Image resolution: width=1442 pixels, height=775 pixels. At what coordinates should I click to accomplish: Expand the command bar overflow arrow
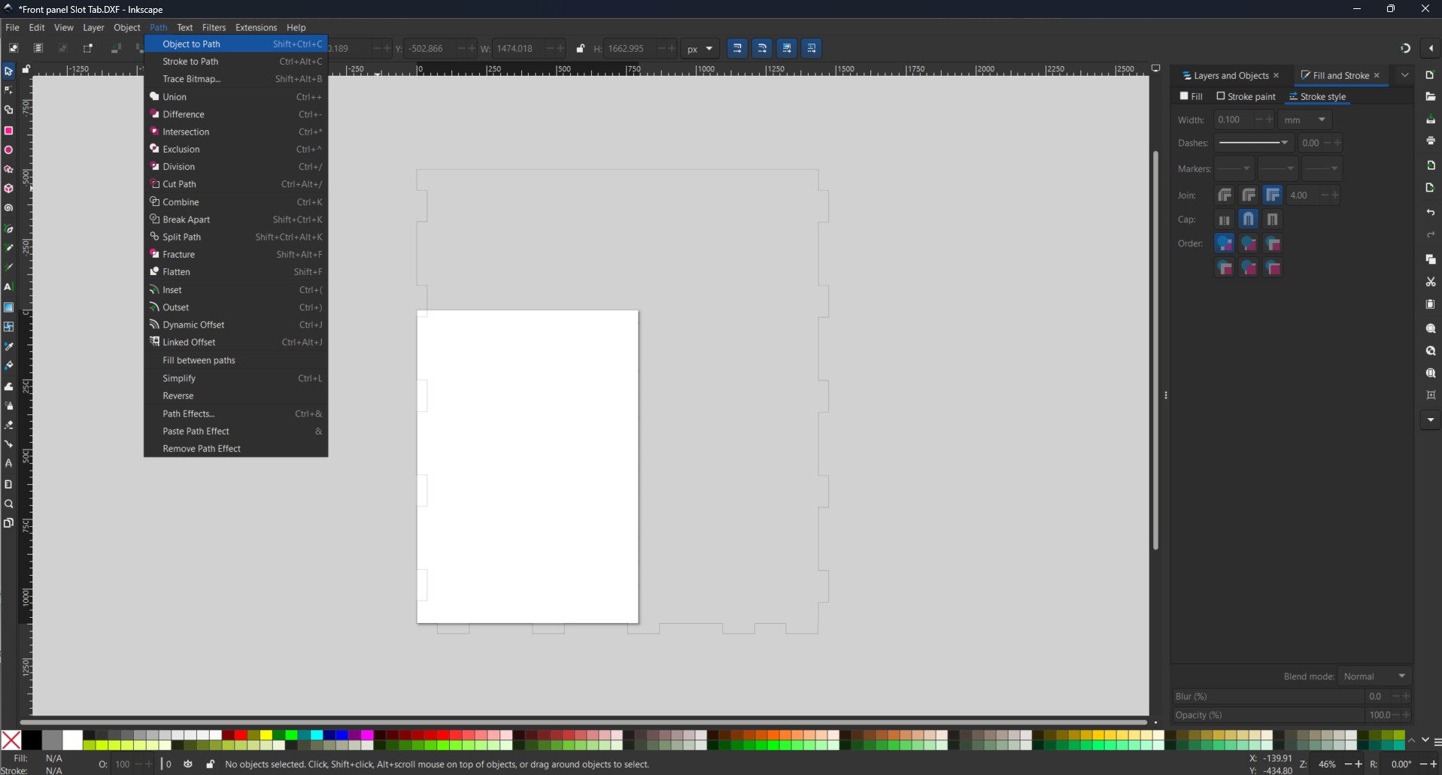point(1431,419)
